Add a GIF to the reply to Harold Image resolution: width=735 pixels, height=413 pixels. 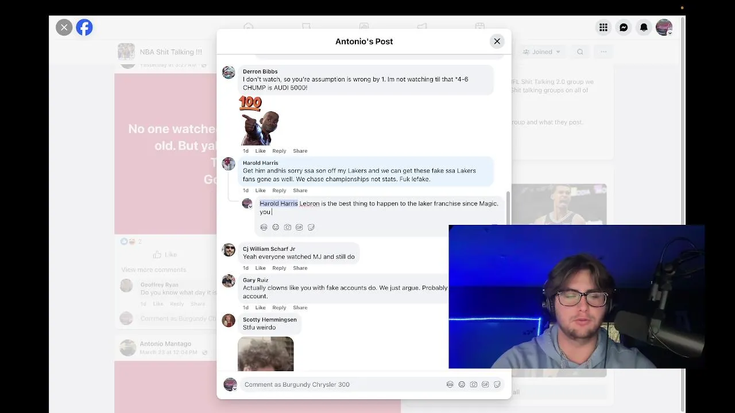pyautogui.click(x=299, y=227)
